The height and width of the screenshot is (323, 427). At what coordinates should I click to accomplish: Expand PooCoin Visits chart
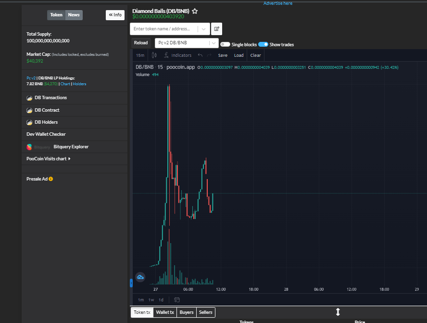pos(49,159)
